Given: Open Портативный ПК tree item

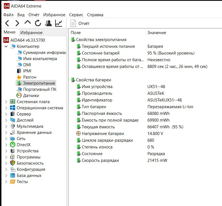Looking at the screenshot, I should (40, 89).
